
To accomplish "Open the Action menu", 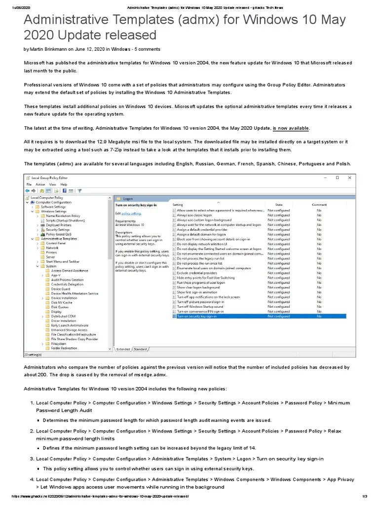I will point(40,184).
